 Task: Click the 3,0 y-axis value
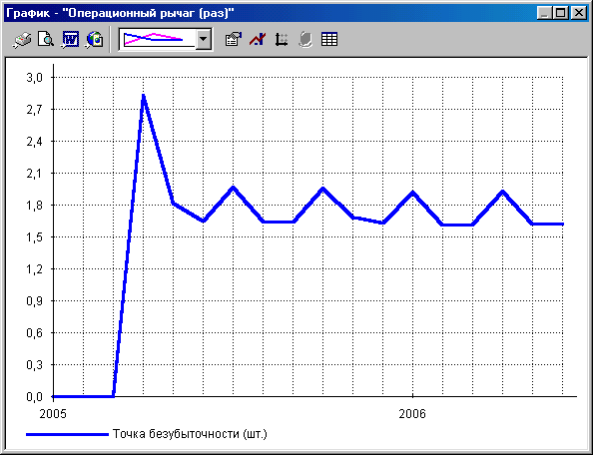[x=34, y=78]
